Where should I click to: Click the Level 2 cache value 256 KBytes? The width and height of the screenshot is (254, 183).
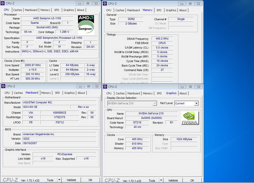[72, 74]
